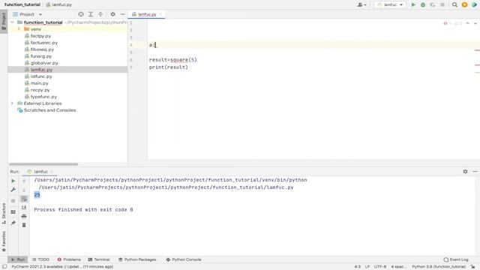The image size is (480, 270).
Task: Rerun lamfuc with Run panel play icon
Action: click(13, 181)
